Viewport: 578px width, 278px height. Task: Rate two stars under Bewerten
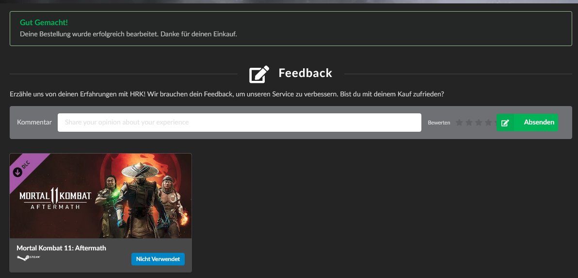tap(469, 122)
